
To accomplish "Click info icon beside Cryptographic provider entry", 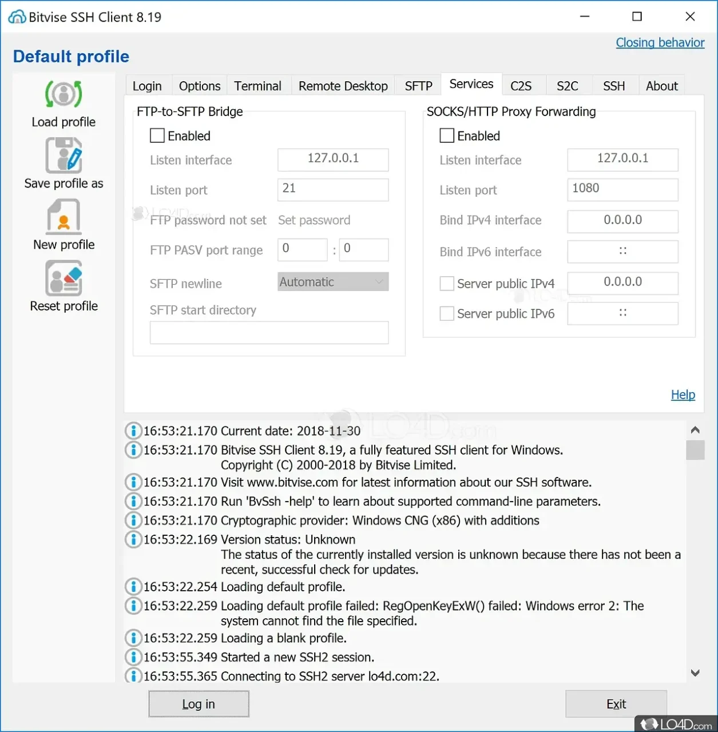I will pos(133,520).
